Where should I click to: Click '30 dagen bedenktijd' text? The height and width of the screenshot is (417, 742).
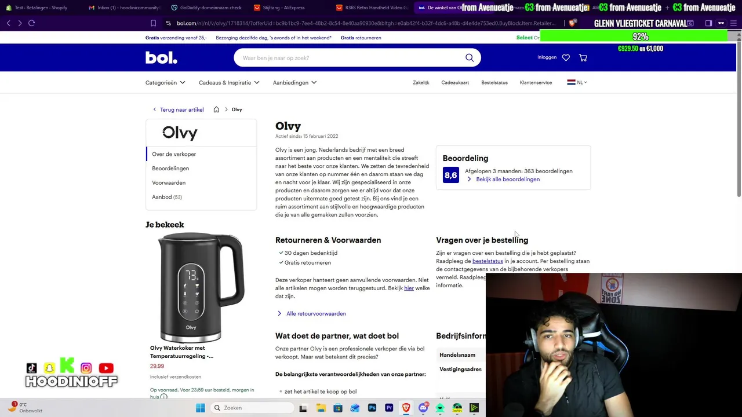point(311,253)
